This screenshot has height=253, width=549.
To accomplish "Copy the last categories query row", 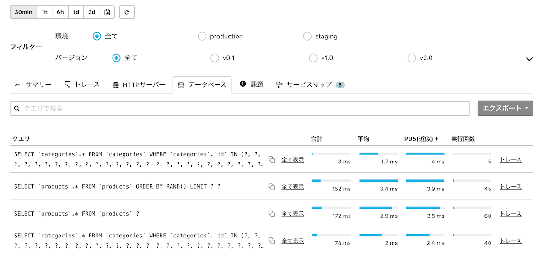I will (x=272, y=241).
